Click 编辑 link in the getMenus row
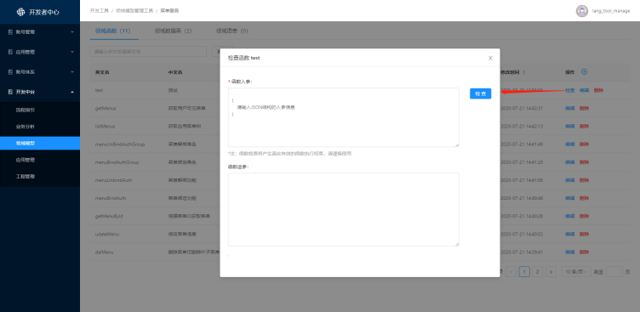The image size is (640, 312). click(570, 109)
